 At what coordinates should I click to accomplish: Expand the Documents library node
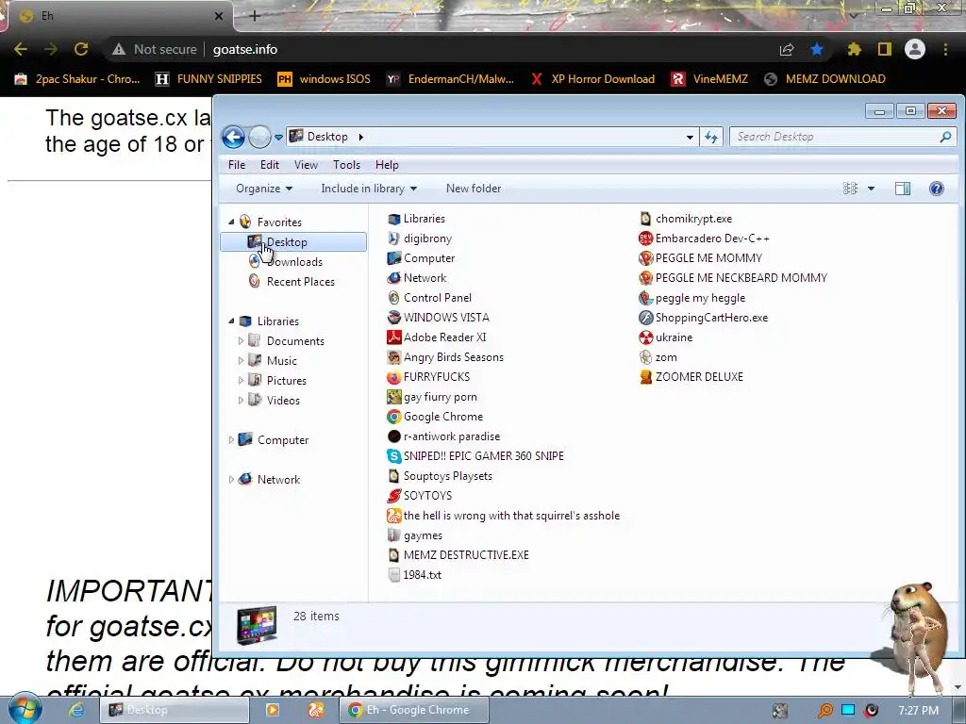(x=241, y=341)
